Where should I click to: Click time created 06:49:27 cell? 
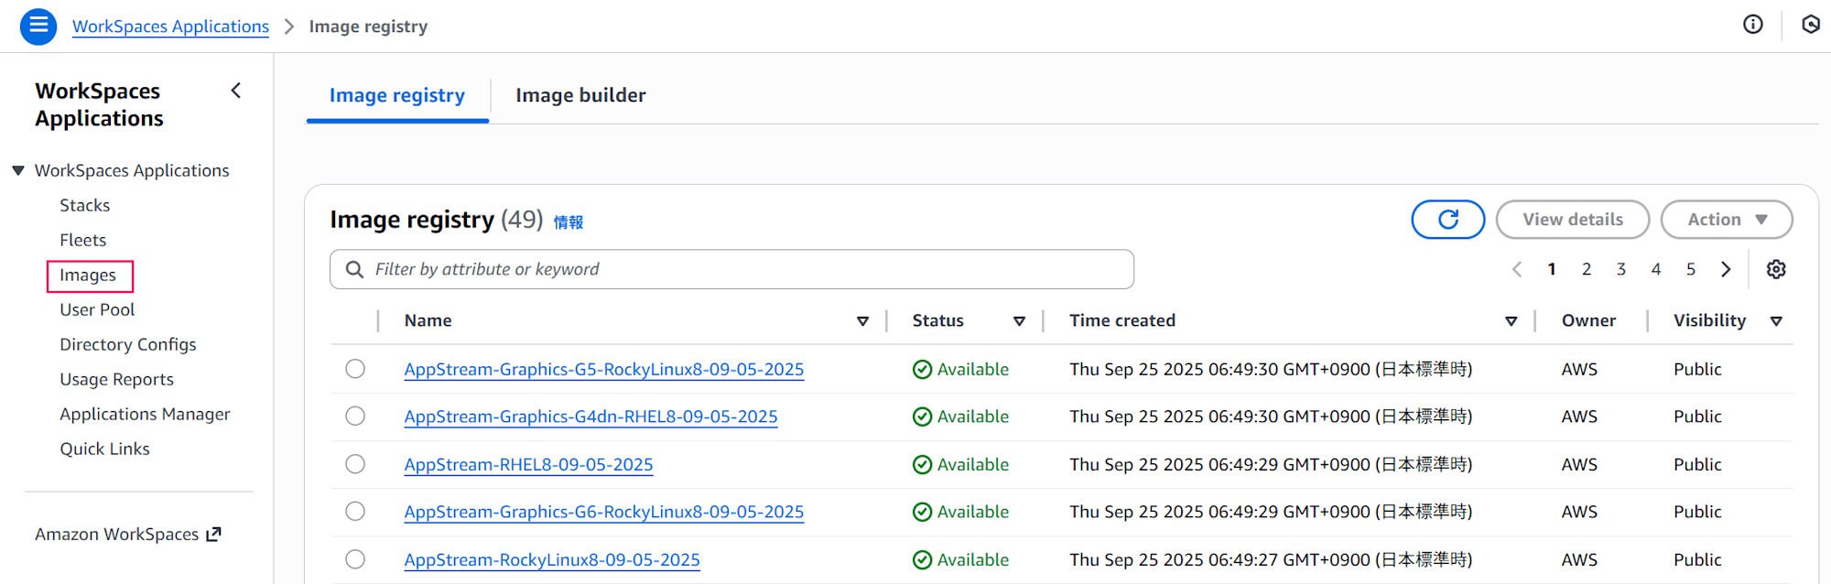[x=1271, y=560]
